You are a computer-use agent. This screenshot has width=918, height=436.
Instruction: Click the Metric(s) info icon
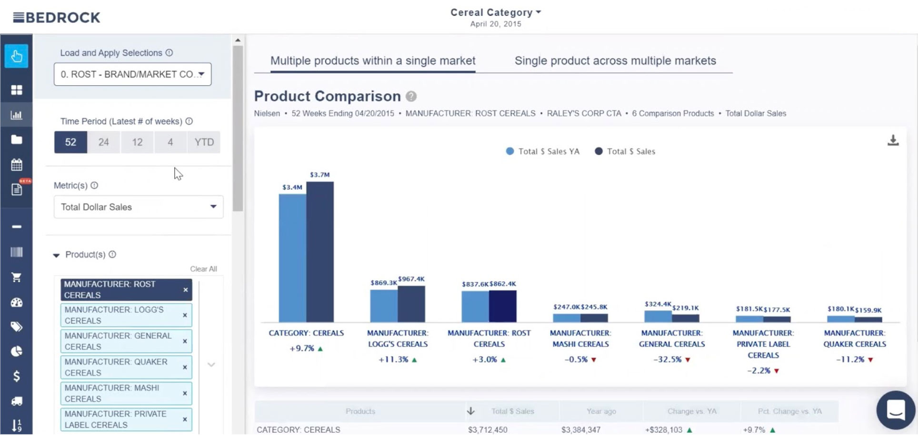(94, 186)
